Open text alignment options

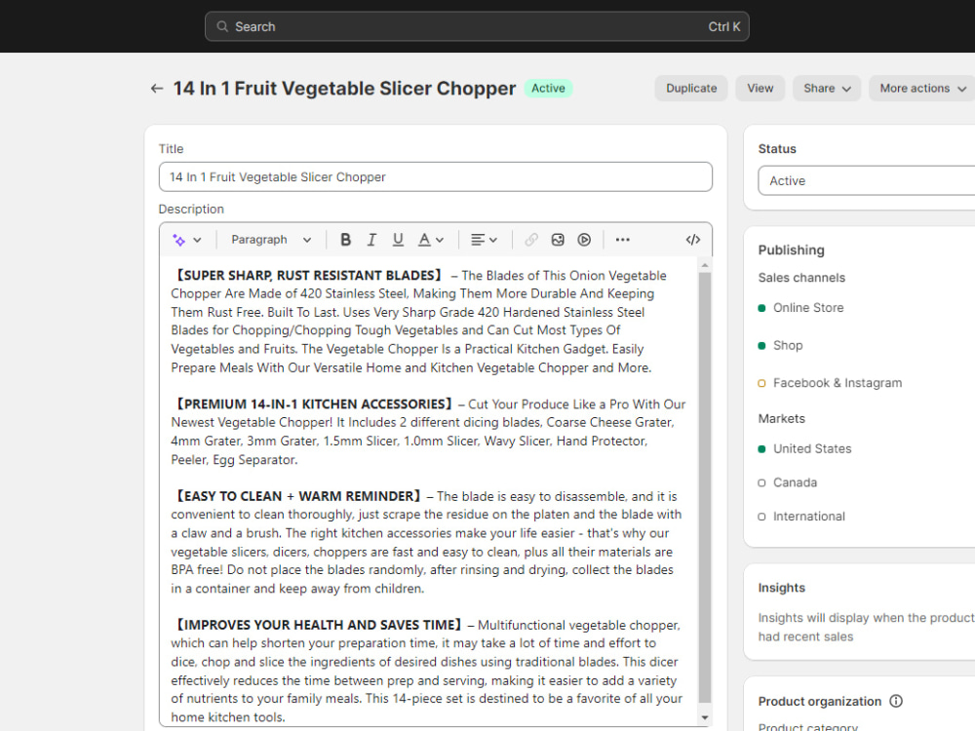(484, 240)
